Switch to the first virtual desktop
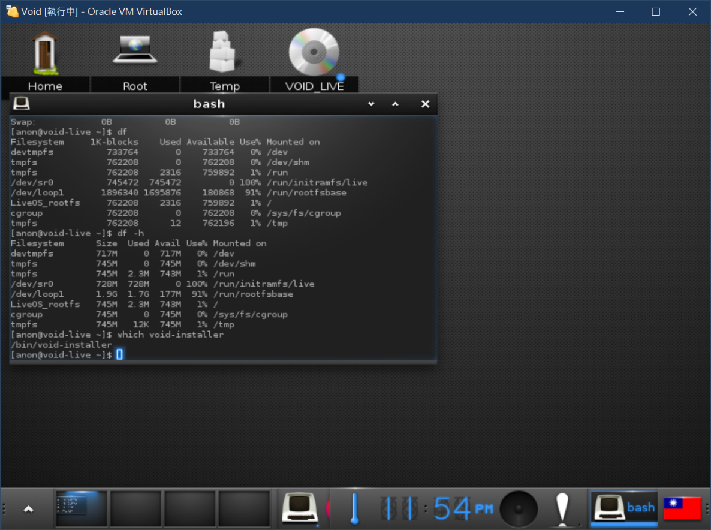Image resolution: width=711 pixels, height=530 pixels. coord(81,508)
